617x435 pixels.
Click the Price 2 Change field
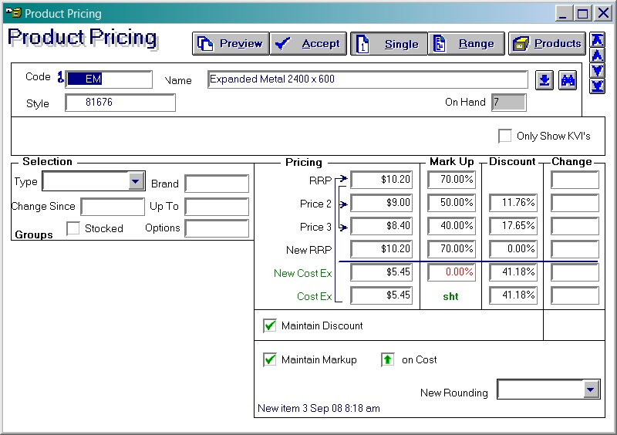point(575,203)
